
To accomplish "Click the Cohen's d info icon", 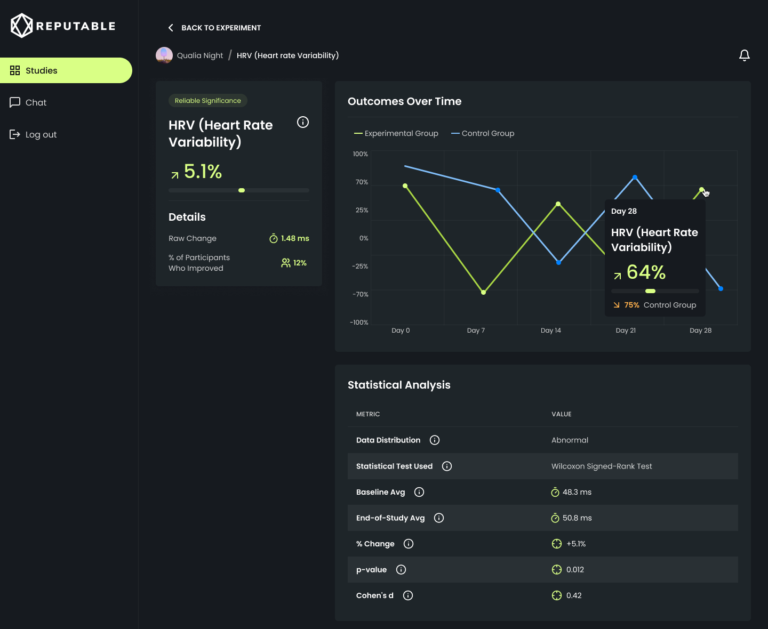I will (408, 595).
